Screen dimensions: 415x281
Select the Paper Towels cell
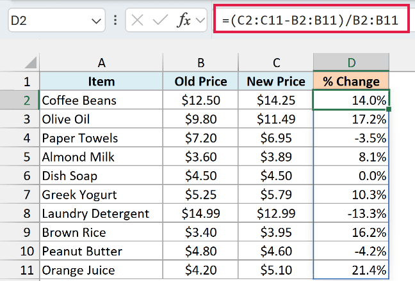pos(101,138)
